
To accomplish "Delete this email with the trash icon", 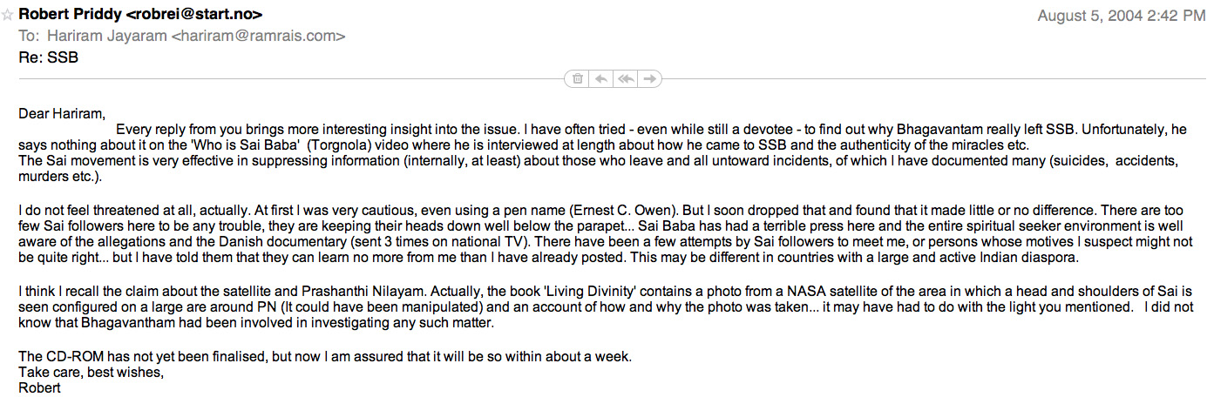I will pyautogui.click(x=577, y=79).
